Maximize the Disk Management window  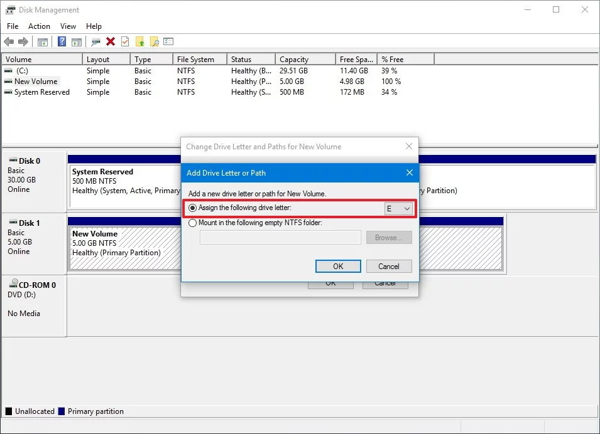coord(556,9)
